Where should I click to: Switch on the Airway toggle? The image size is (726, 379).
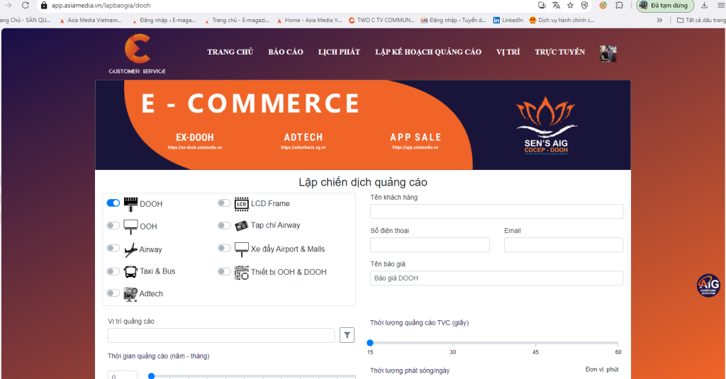point(113,249)
